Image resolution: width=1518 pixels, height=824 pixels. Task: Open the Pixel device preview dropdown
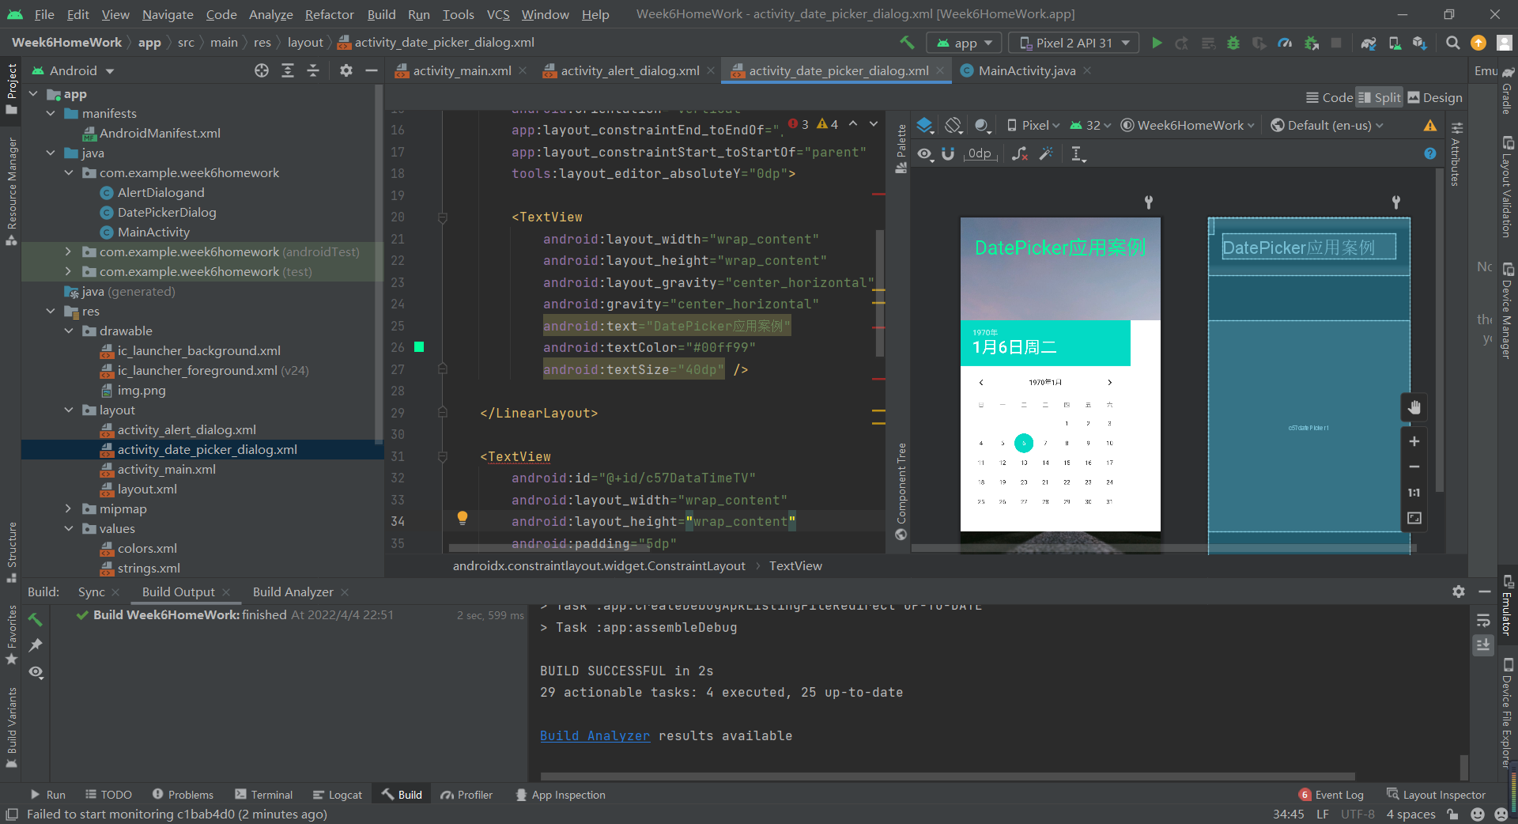(x=1033, y=125)
